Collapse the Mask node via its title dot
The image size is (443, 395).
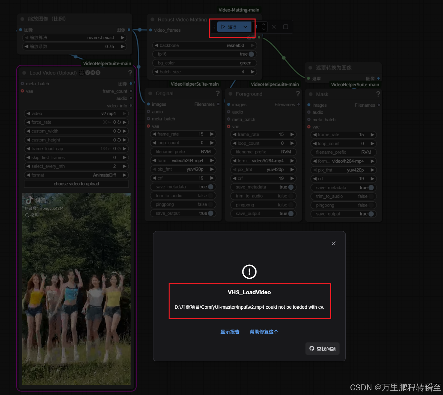point(310,94)
